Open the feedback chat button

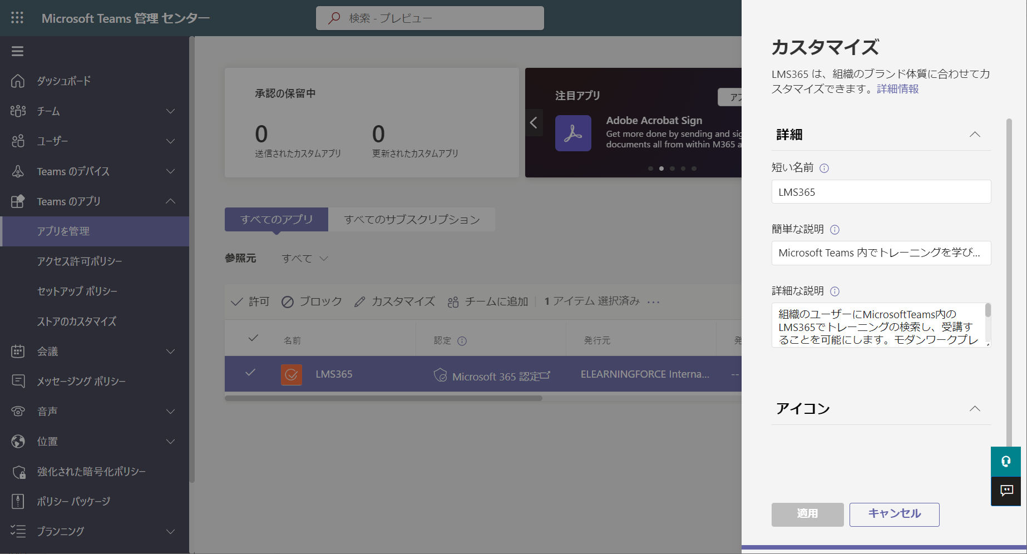click(x=1006, y=491)
